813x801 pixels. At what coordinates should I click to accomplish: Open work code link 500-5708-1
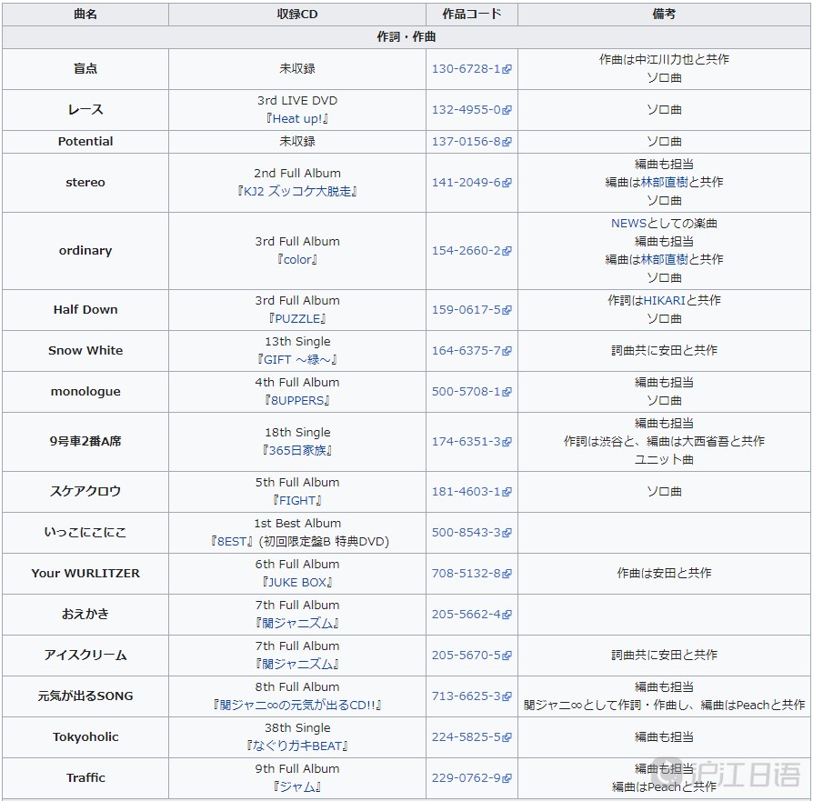(x=471, y=392)
